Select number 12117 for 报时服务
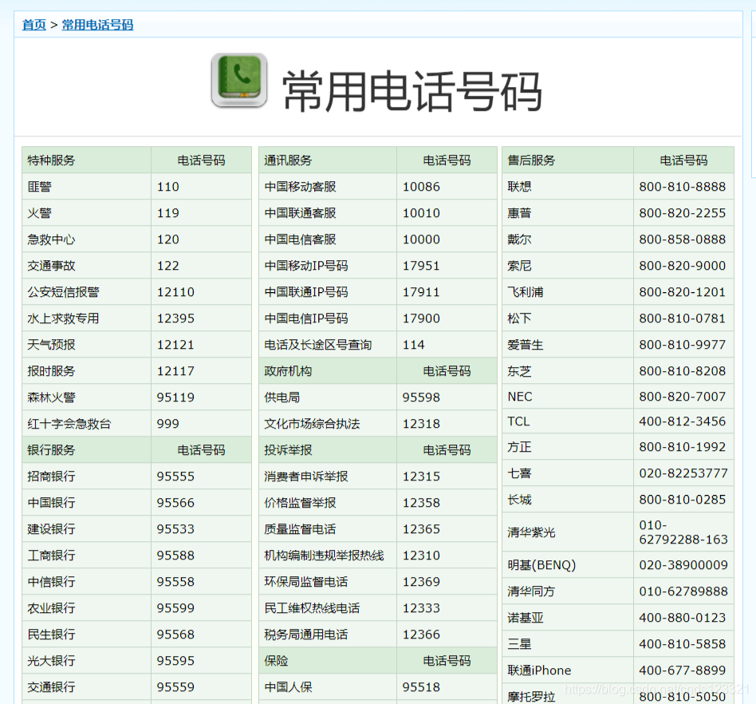Image resolution: width=756 pixels, height=704 pixels. coord(175,371)
